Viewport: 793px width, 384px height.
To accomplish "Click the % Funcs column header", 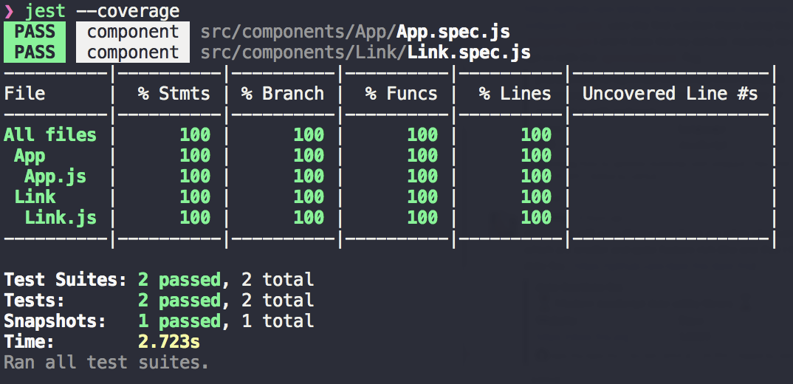I will tap(402, 94).
